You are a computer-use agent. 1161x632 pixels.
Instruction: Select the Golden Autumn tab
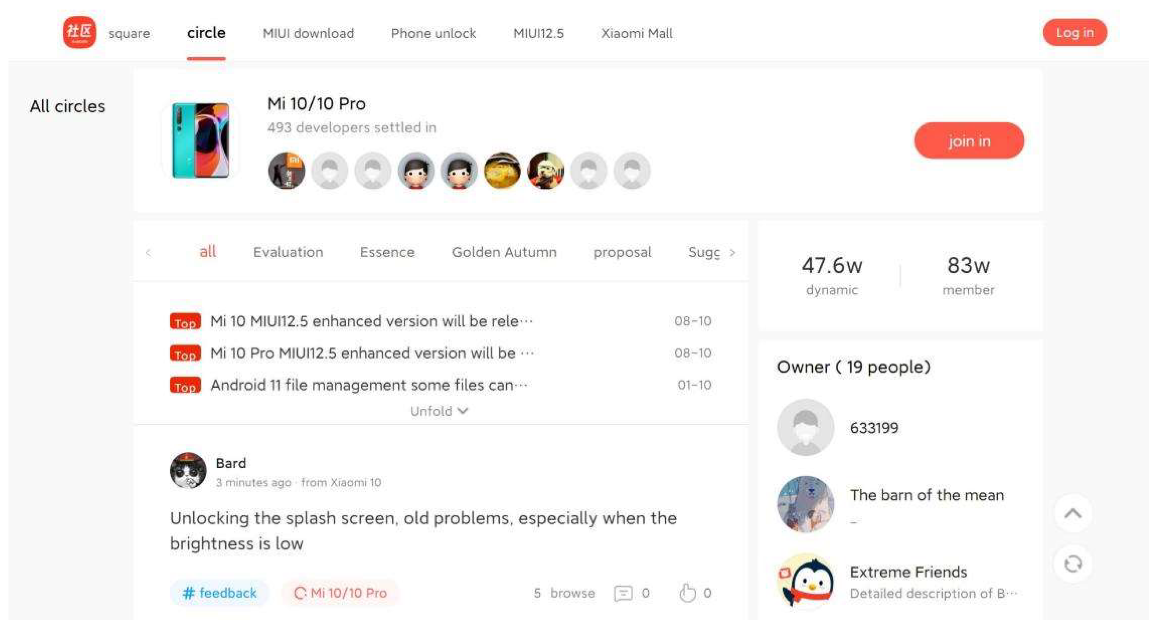tap(504, 252)
